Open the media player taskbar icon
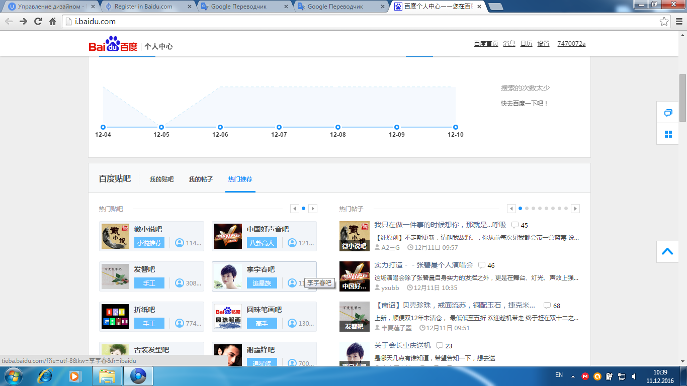The image size is (687, 386). click(x=74, y=376)
